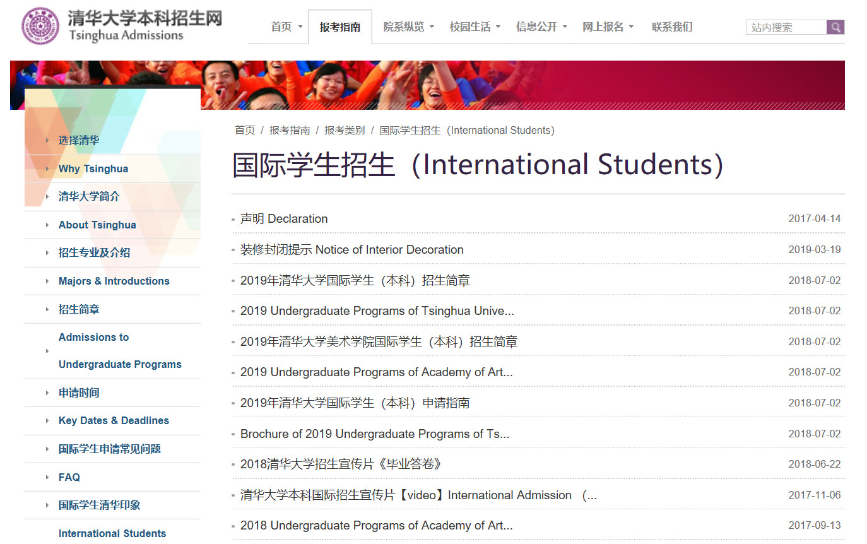Open the 网上报名 menu item
Viewport: 867px width, 544px height.
click(x=608, y=27)
